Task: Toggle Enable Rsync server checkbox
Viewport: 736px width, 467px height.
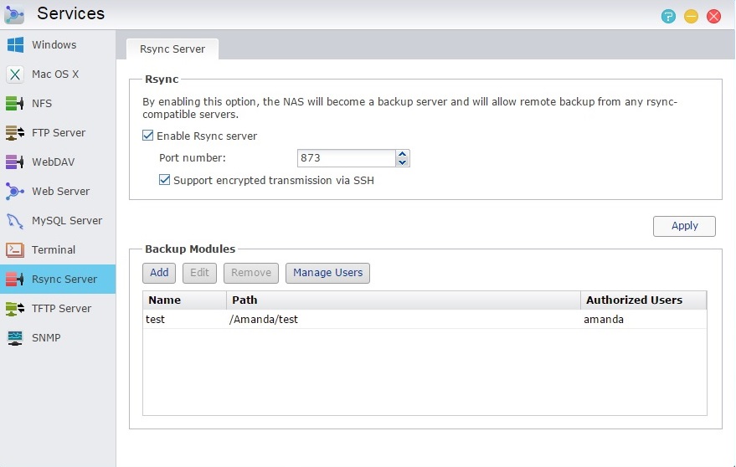Action: pos(148,136)
